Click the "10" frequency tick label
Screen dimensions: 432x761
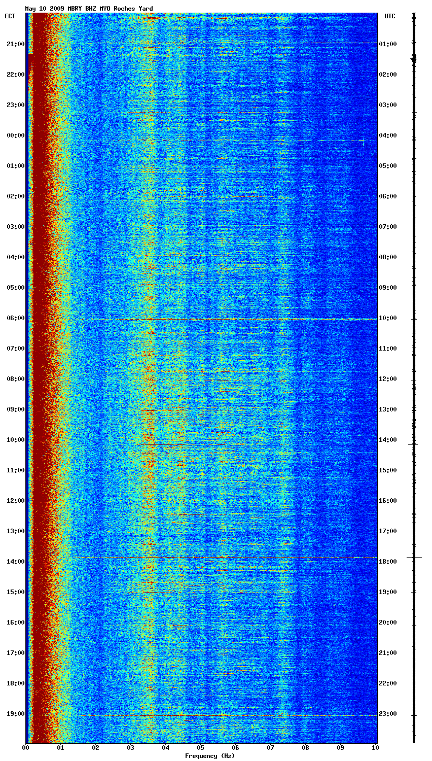coord(375,748)
